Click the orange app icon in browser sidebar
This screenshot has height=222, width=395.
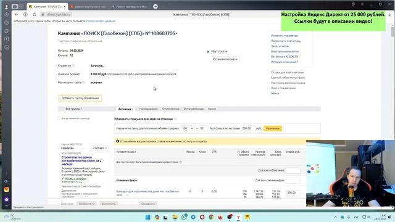click(7, 189)
